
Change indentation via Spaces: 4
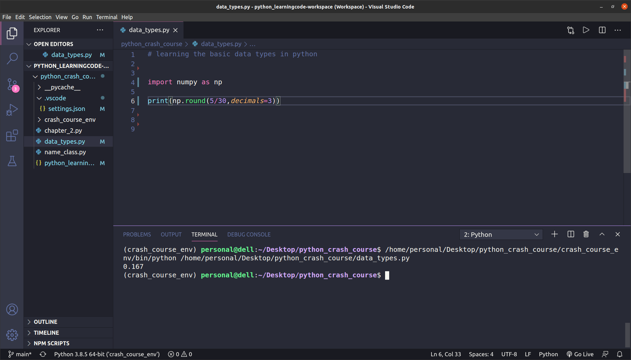481,354
